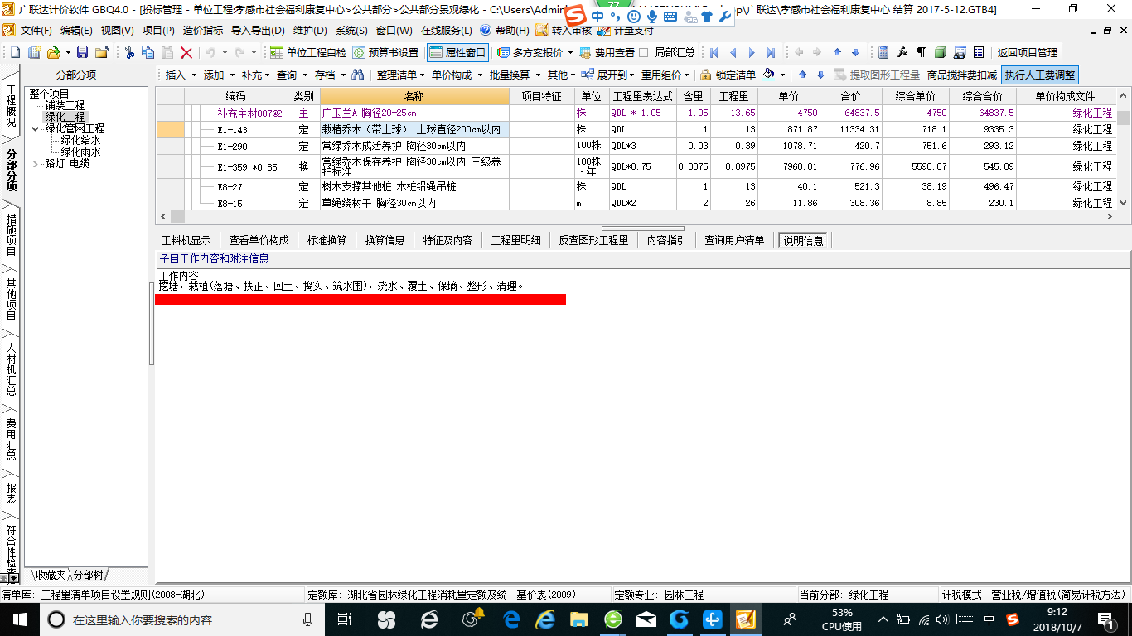Open the 编辑(E) menu
Image resolution: width=1132 pixels, height=636 pixels.
point(76,31)
